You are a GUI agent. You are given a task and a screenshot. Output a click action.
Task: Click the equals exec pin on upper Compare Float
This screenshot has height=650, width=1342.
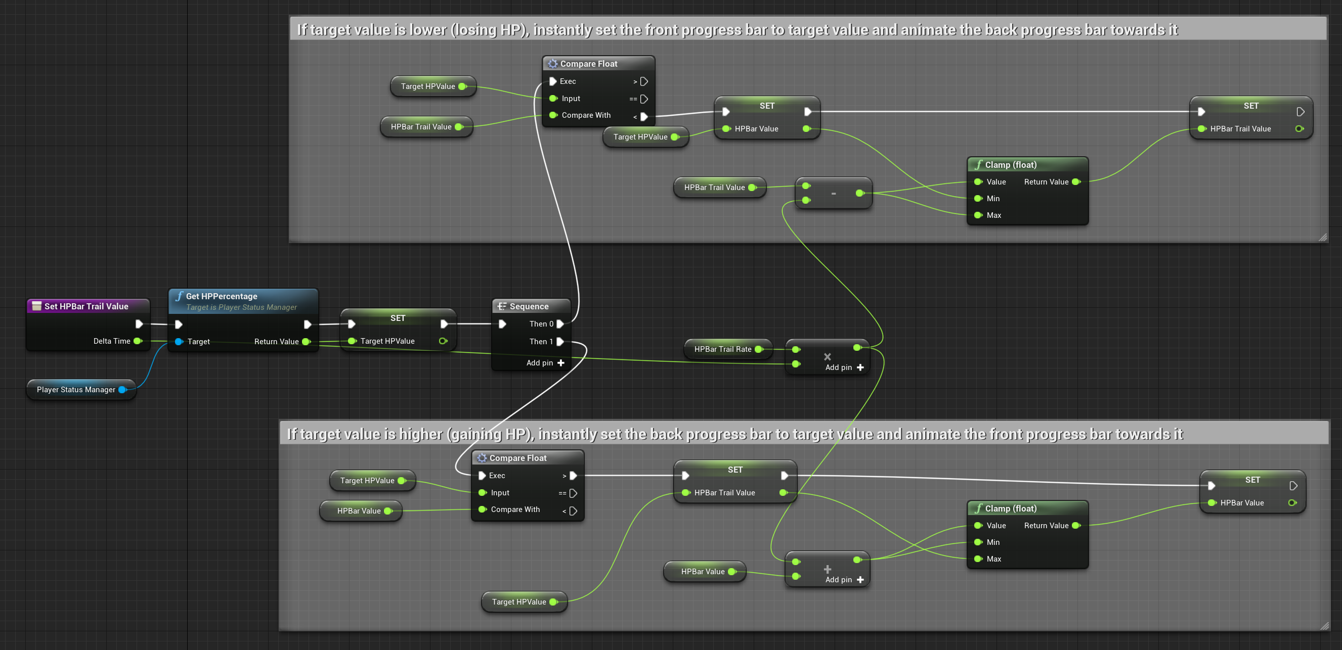click(x=644, y=99)
